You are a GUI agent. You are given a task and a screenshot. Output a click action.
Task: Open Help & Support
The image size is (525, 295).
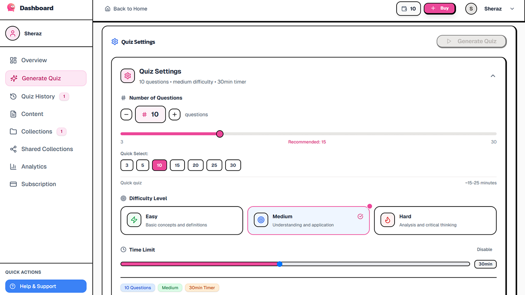tap(46, 286)
